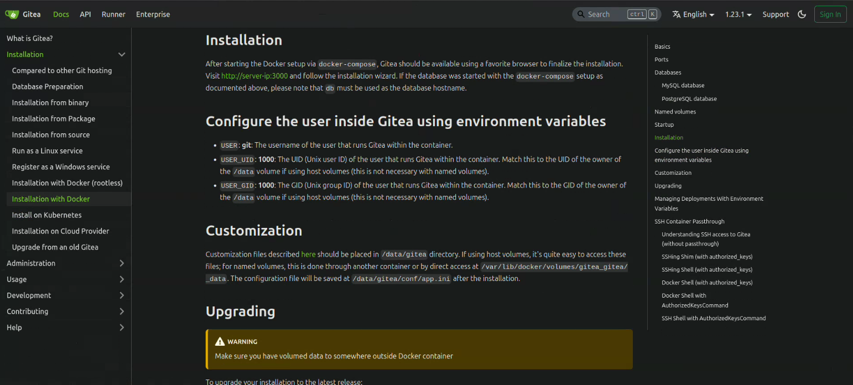The image size is (853, 385).
Task: Follow the http://server-ip:3000 link
Action: [x=254, y=76]
